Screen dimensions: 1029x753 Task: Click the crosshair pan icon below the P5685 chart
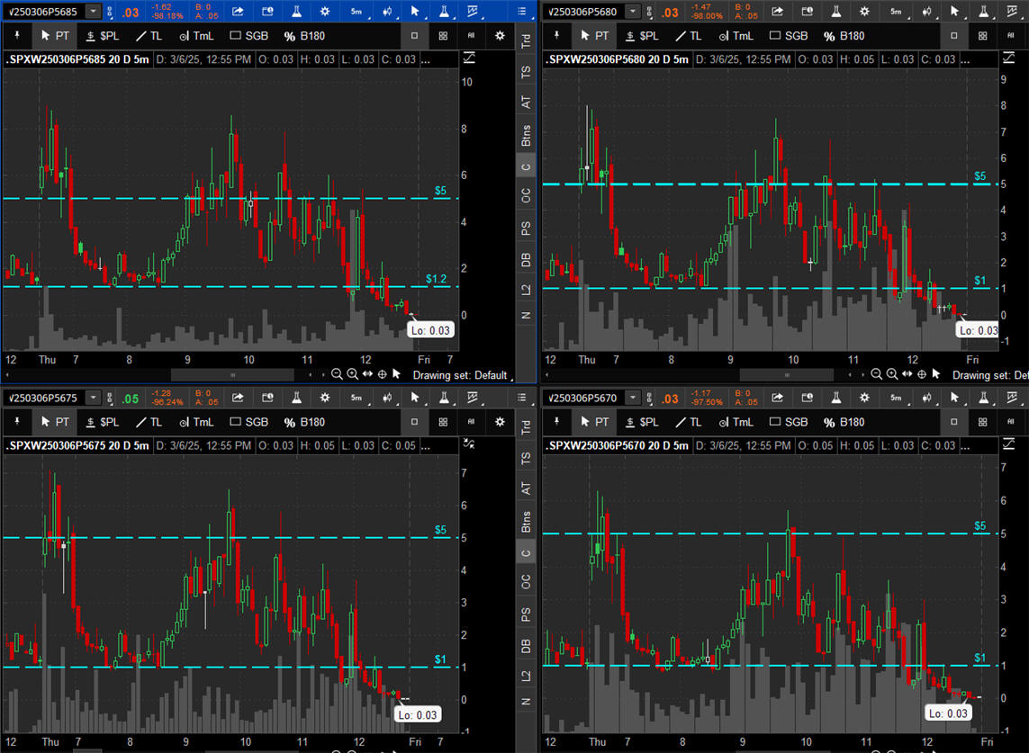[x=382, y=374]
